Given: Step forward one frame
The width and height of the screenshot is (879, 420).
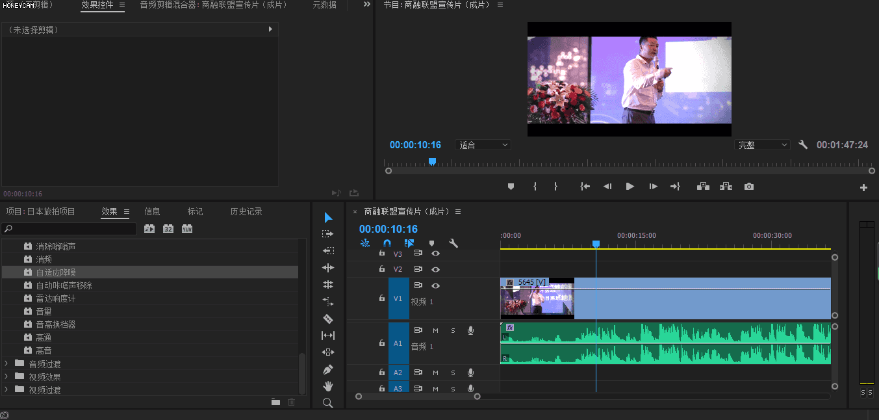Looking at the screenshot, I should [653, 187].
